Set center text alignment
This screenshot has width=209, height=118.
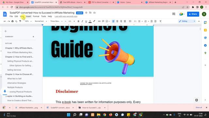pyautogui.click(x=117, y=21)
